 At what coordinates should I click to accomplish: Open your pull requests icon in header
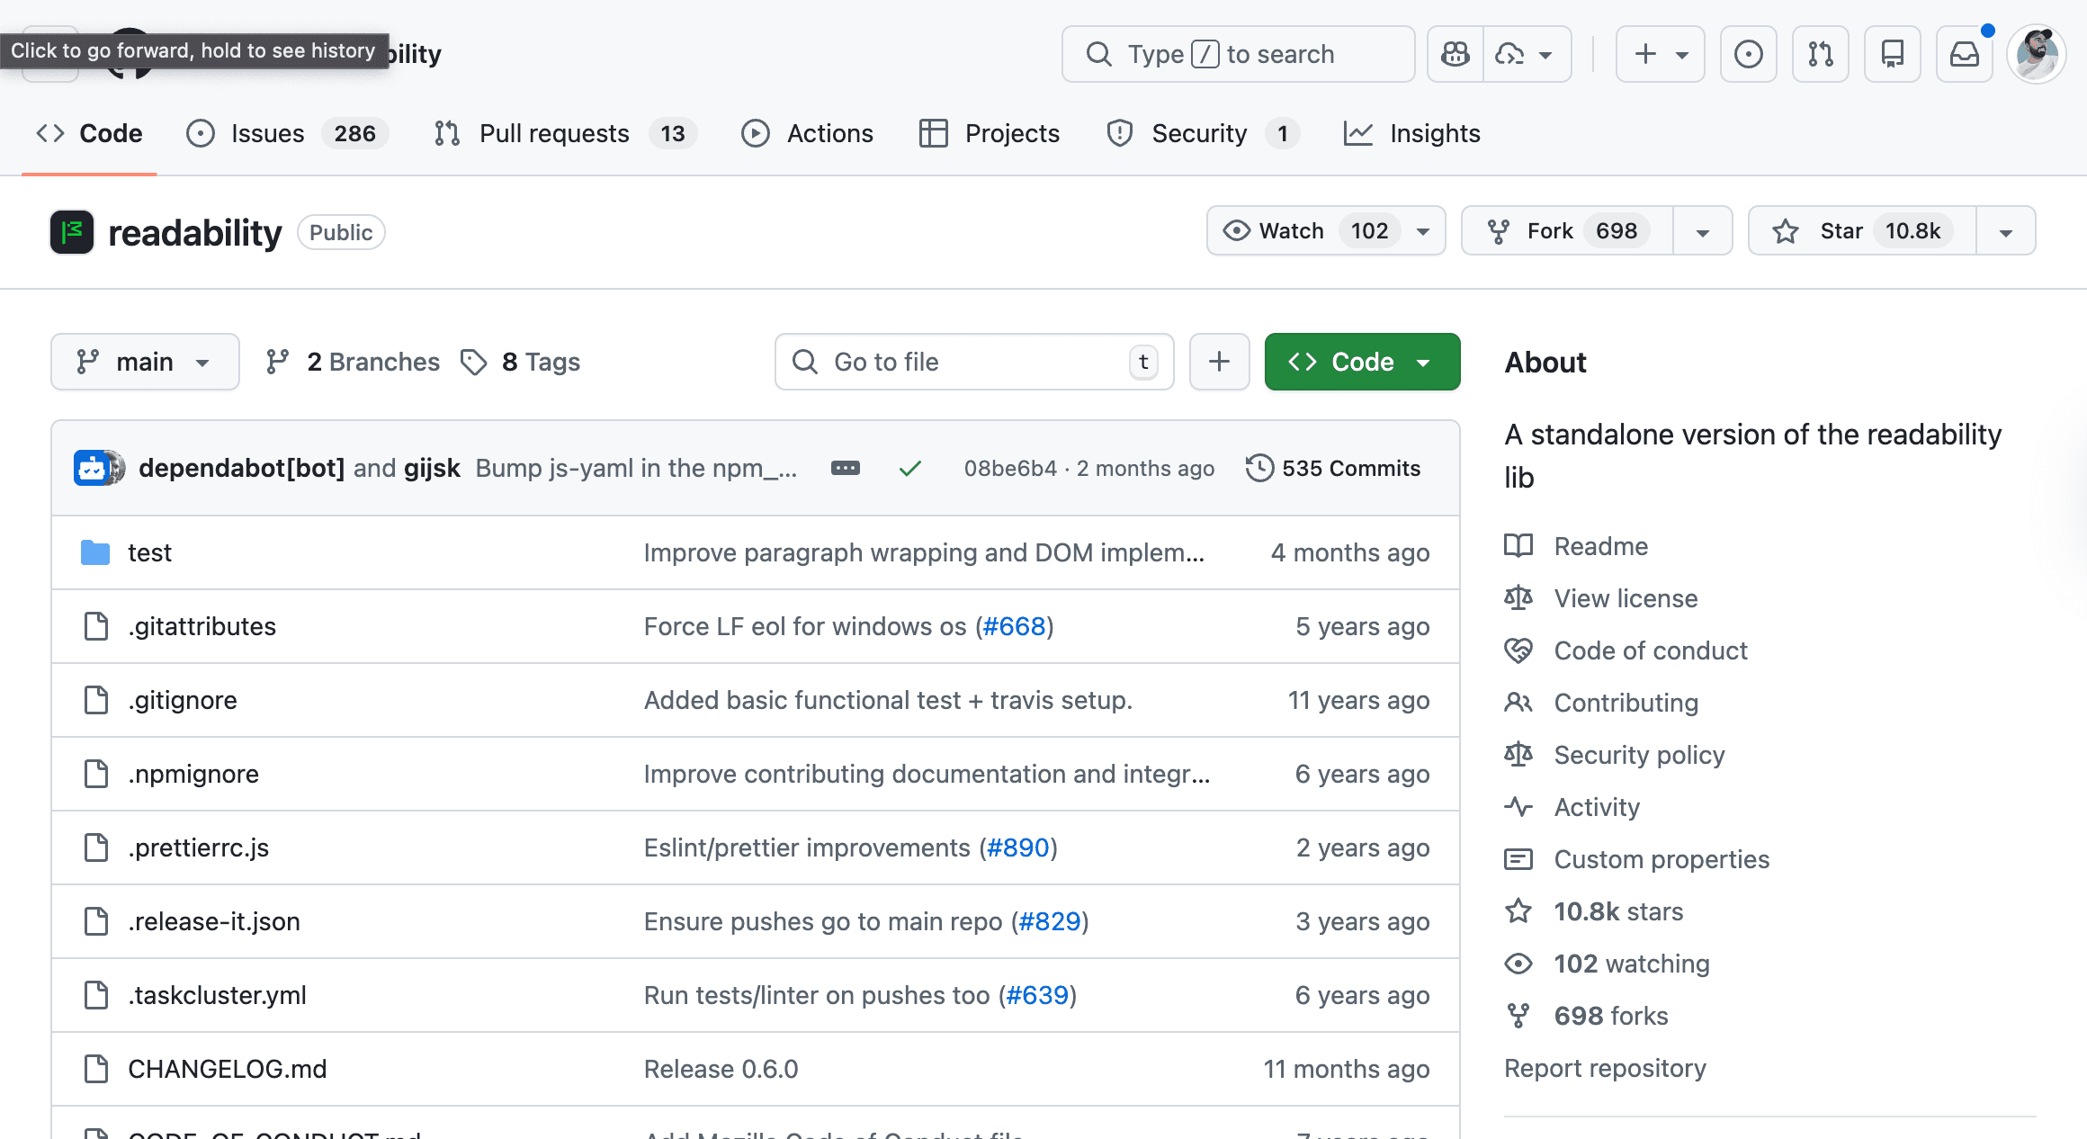1821,54
